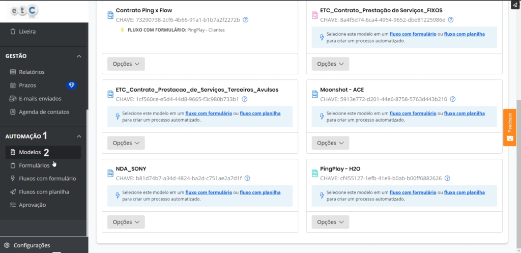Viewport: 521px width, 253px height.
Task: Expand Opções for Contrato Ping x Flow
Action: (126, 64)
